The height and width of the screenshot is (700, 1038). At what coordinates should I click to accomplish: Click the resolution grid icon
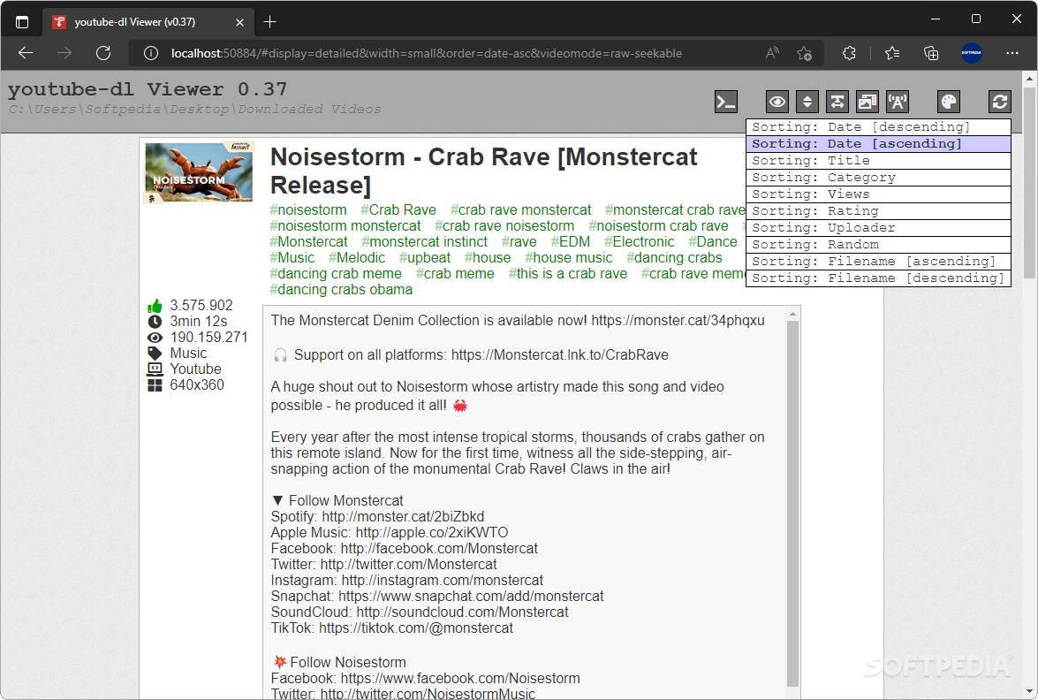pos(155,385)
